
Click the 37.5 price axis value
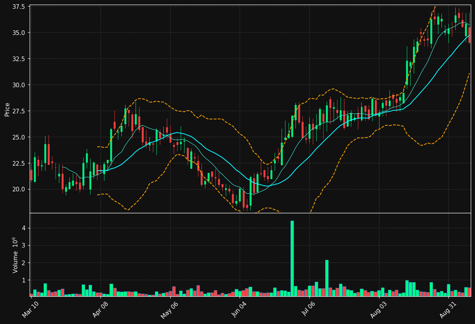[x=19, y=7]
